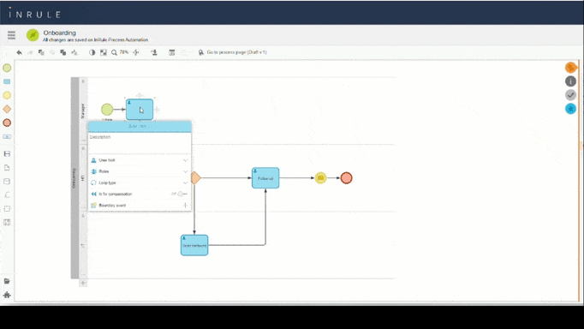Click the IT lane label
This screenshot has height=329, width=584.
[83, 245]
